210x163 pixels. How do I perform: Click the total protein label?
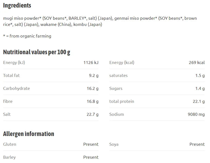click(x=122, y=101)
